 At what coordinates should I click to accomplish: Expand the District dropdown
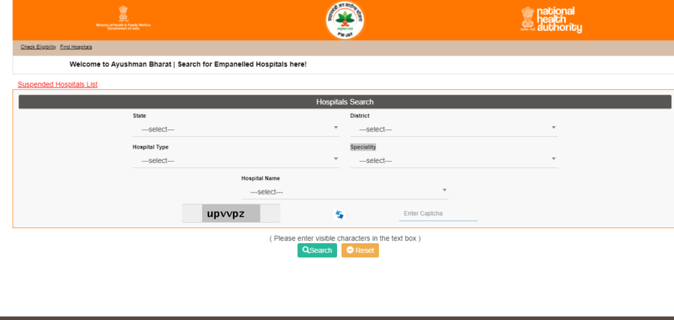pos(454,129)
